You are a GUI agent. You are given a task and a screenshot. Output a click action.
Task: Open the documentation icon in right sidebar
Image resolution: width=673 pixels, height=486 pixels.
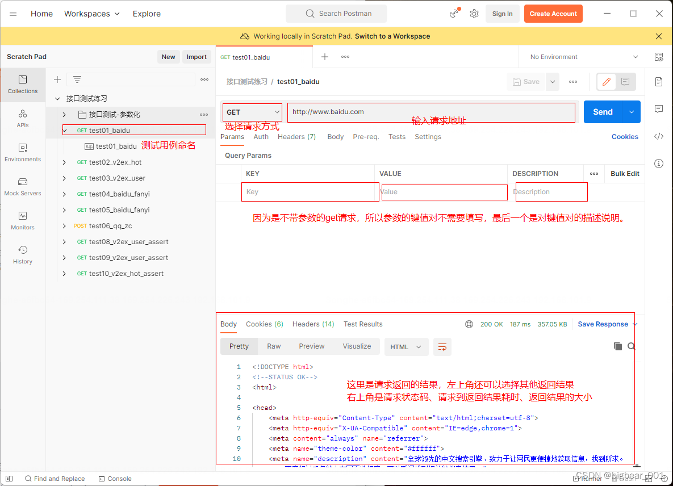click(659, 82)
